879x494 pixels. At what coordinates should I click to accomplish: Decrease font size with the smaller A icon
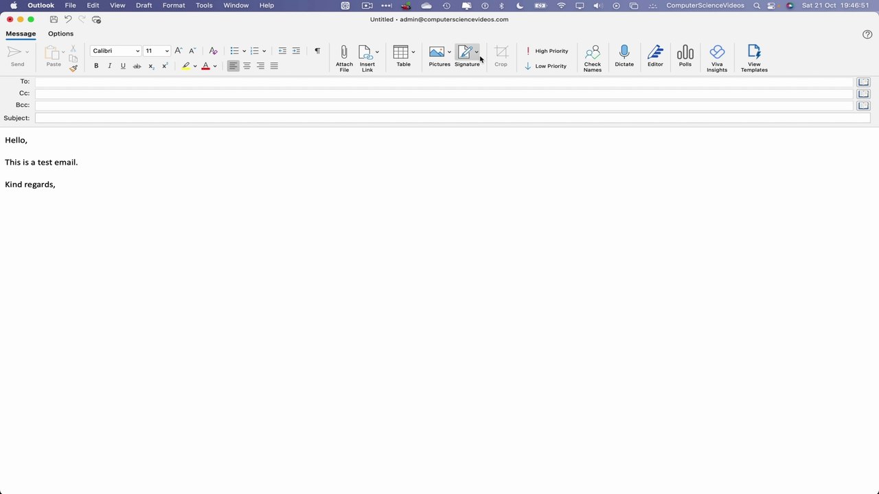pyautogui.click(x=192, y=51)
